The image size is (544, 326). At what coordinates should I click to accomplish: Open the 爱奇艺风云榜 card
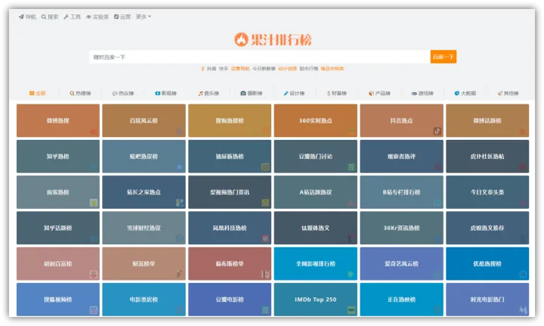401,263
